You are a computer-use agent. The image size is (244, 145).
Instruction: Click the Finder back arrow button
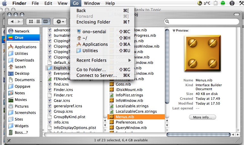tap(12, 22)
